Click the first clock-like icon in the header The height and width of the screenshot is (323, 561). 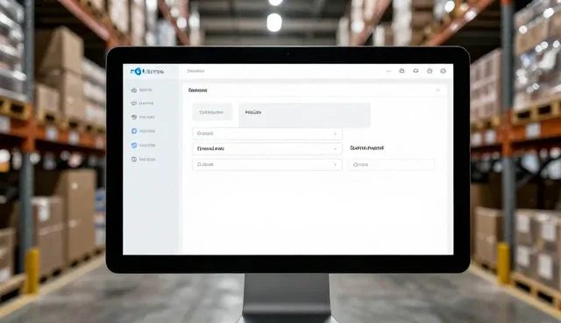401,71
